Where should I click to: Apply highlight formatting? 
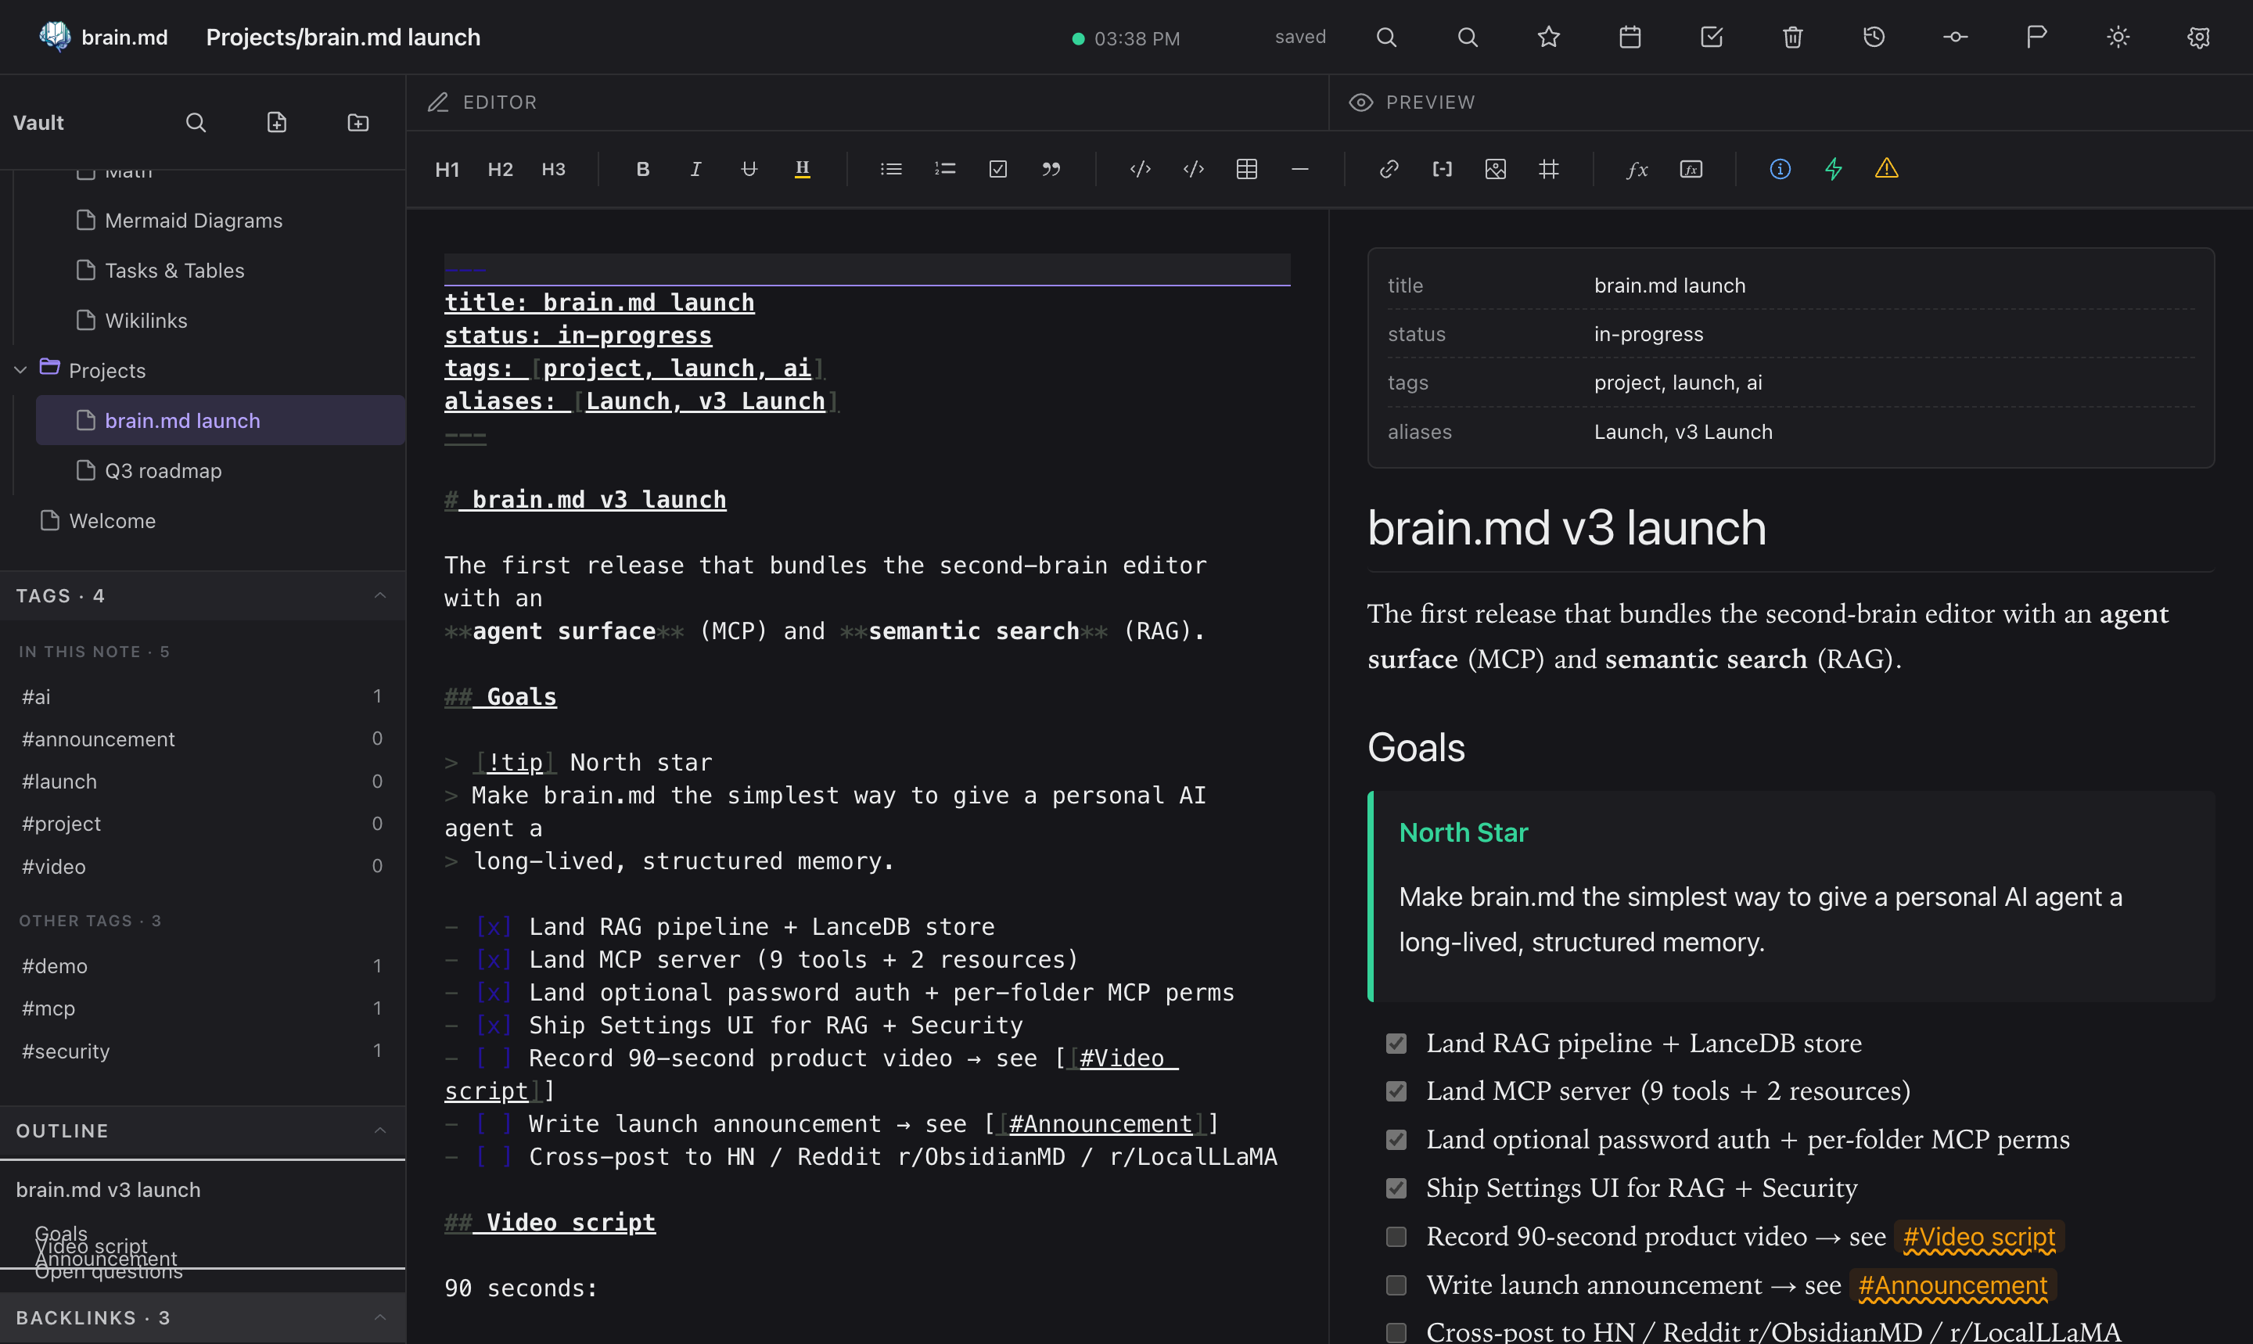click(x=803, y=169)
